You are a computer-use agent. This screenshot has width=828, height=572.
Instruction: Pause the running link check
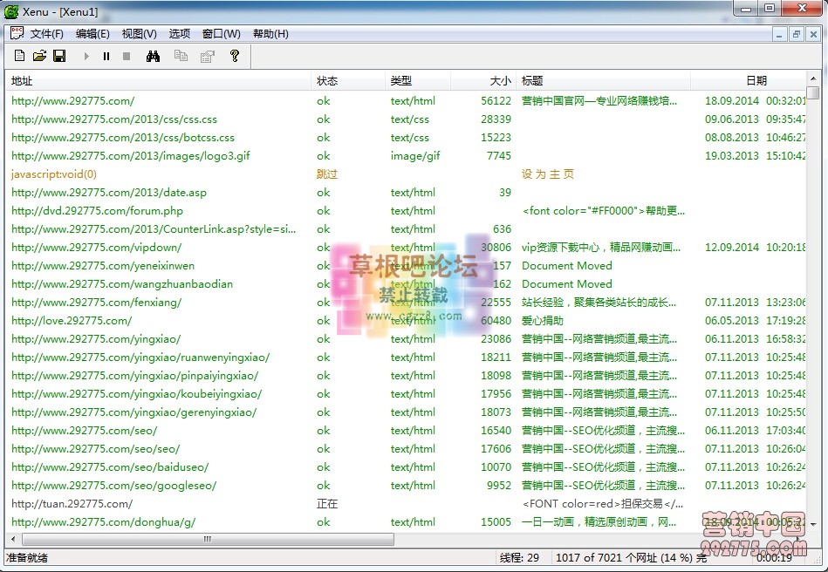(106, 55)
